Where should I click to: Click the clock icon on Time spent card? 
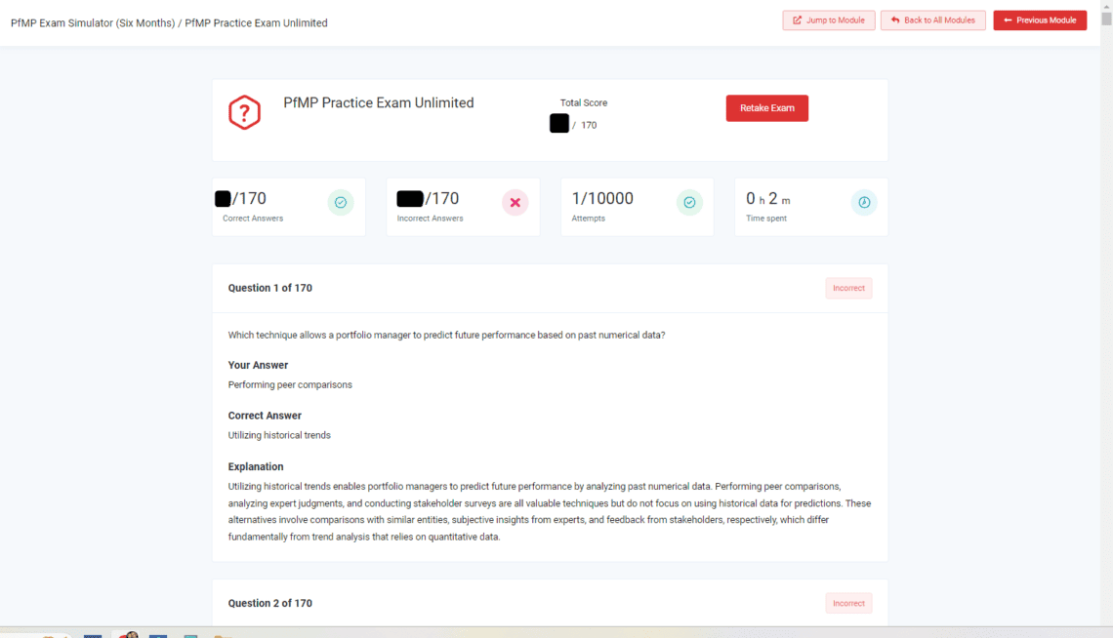pos(864,202)
